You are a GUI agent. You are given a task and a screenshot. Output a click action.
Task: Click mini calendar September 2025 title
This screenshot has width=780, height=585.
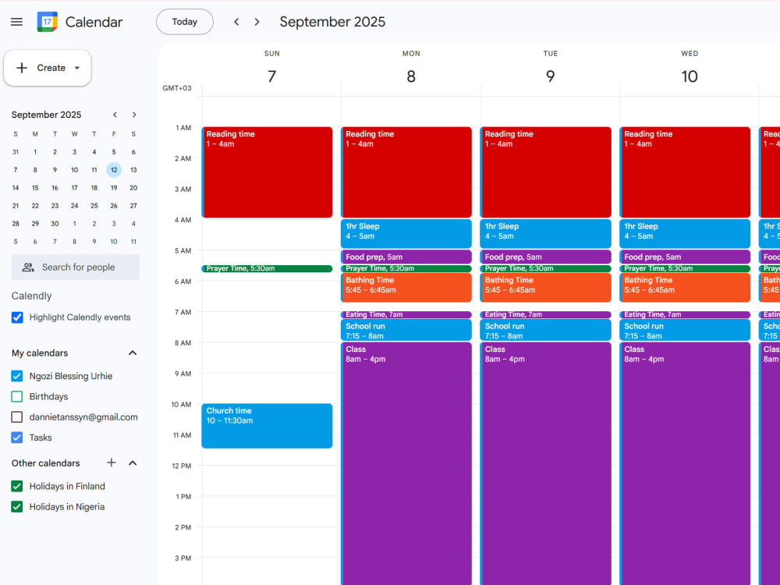click(x=46, y=115)
